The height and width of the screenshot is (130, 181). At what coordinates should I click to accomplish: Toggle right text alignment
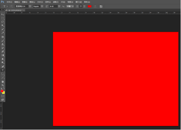84,6
